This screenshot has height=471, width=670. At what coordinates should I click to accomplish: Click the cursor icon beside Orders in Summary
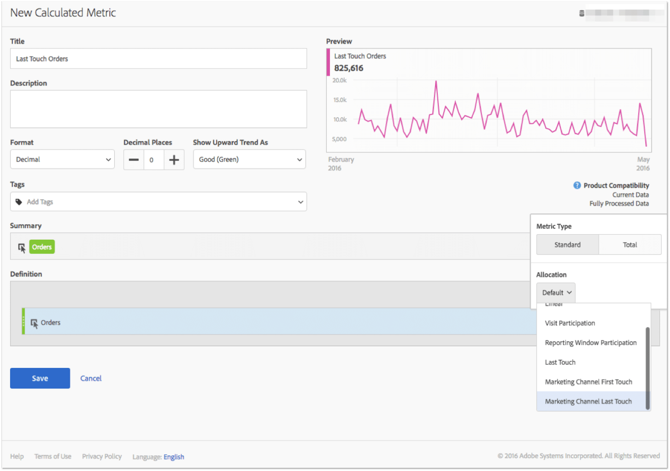pyautogui.click(x=21, y=247)
